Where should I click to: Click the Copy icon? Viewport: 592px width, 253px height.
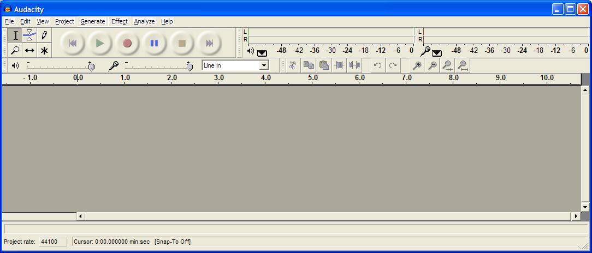pos(309,65)
